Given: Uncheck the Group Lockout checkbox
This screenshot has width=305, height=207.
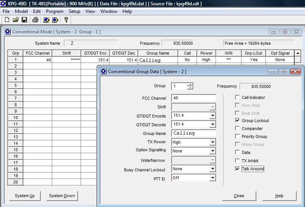Looking at the screenshot, I should tap(237, 121).
